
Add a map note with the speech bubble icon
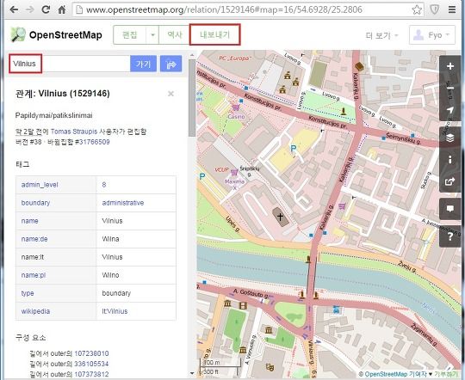[x=449, y=209]
